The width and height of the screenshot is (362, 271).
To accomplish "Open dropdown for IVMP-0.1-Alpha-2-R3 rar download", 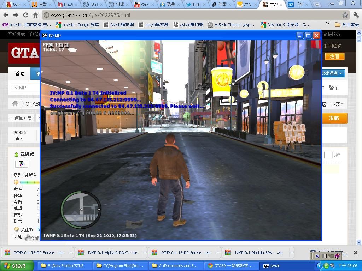I will click(145, 253).
